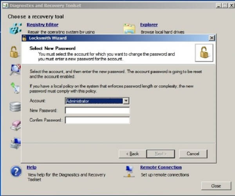Click the 'New Password:' label
Viewport: 235px width, 196px height.
43,111
